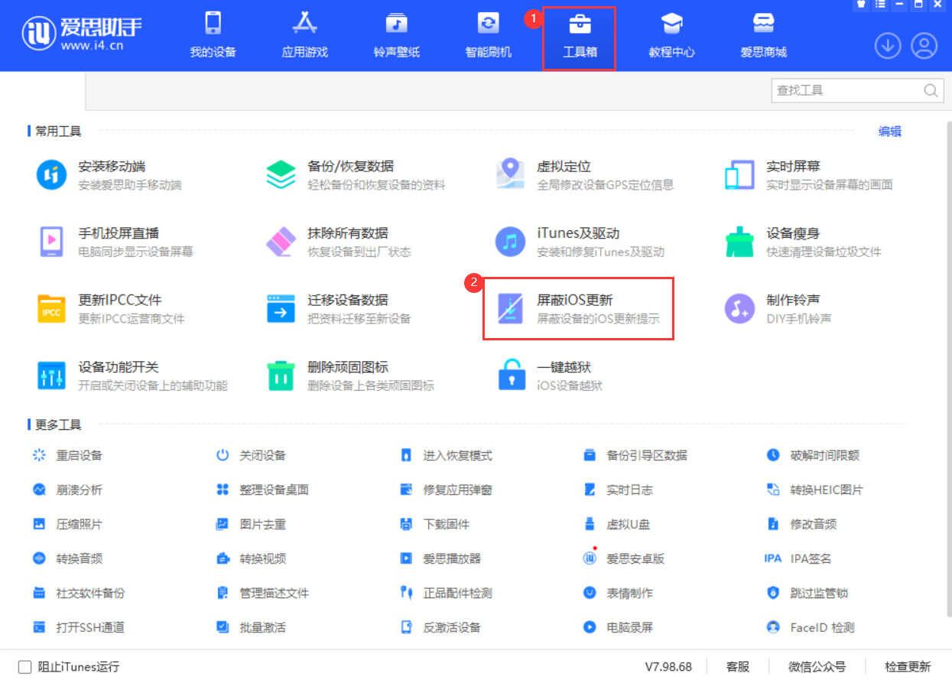The width and height of the screenshot is (952, 683).
Task: Click the 删除顽固图标 trash can icon
Action: [x=281, y=376]
